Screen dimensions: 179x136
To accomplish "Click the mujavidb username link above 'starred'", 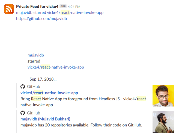I will [36, 55].
